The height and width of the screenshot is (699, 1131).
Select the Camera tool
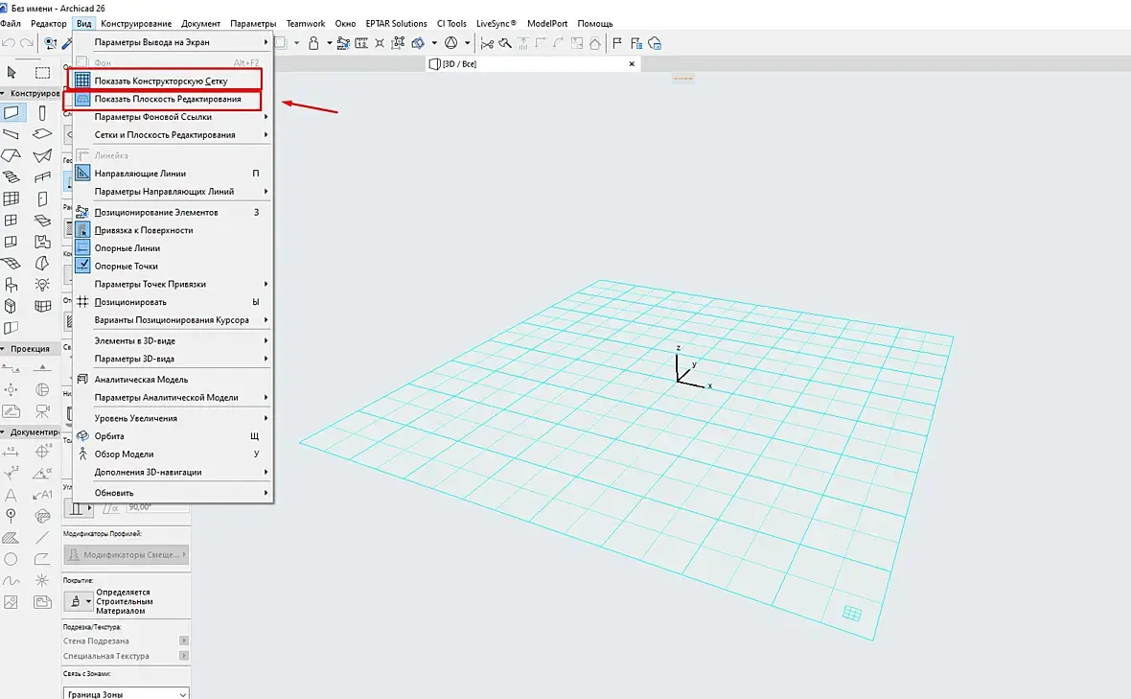(42, 411)
